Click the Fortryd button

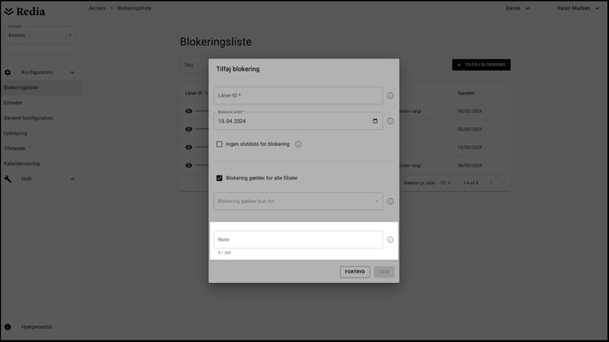coord(355,272)
